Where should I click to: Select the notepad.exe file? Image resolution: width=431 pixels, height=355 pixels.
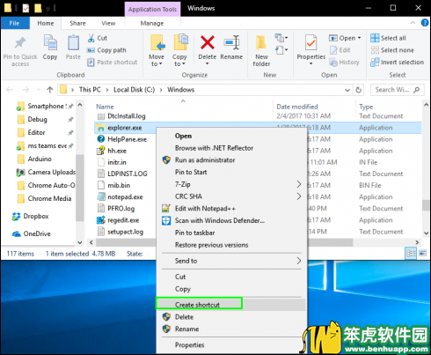point(125,197)
